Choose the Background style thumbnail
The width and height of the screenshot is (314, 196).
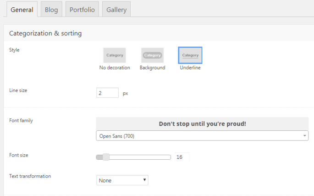[x=152, y=55]
